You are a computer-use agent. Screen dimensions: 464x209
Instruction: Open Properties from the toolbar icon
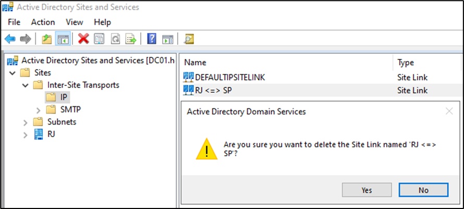point(99,39)
